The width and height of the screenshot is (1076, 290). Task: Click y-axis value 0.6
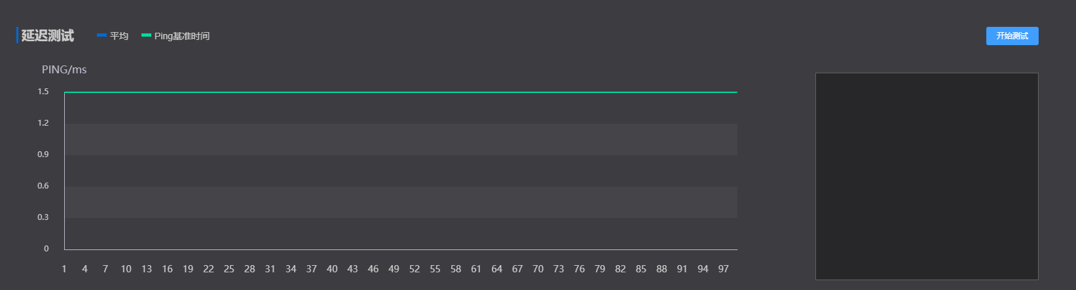click(43, 186)
